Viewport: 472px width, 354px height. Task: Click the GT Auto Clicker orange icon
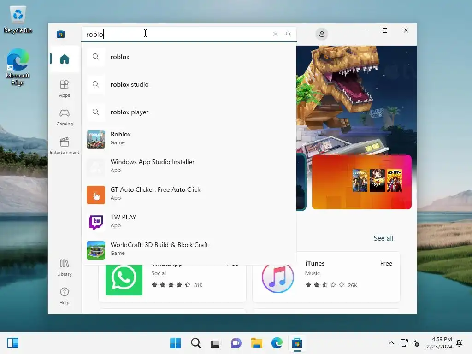[x=96, y=195]
